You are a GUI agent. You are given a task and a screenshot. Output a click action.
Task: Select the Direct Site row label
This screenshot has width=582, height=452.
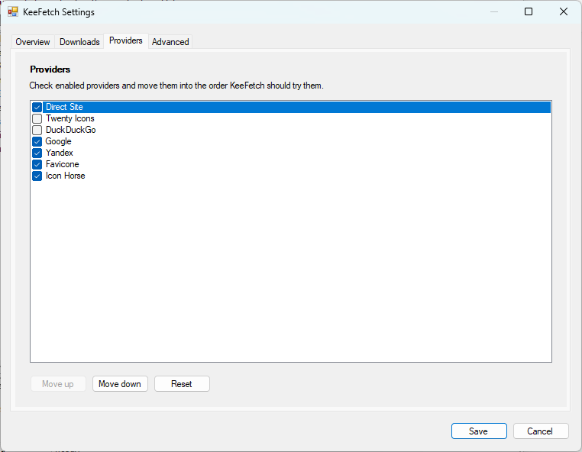pos(64,107)
